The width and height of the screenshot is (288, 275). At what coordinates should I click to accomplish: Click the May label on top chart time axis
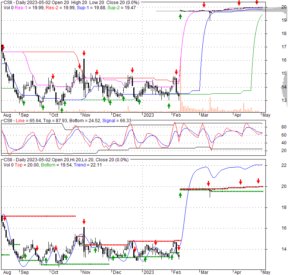point(267,115)
